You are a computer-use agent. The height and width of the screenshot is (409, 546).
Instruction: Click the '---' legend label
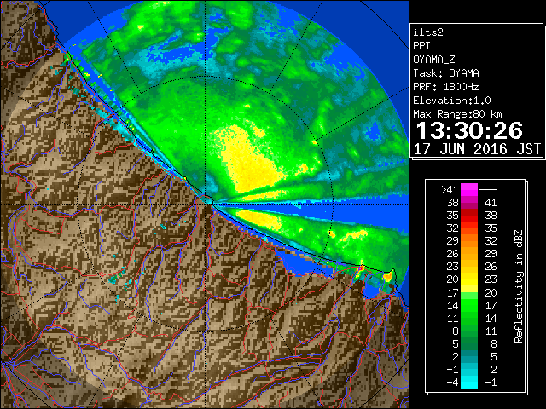pos(487,189)
